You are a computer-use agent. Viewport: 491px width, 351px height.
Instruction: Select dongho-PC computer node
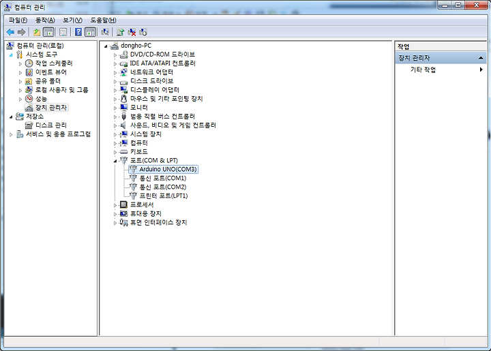pos(136,46)
